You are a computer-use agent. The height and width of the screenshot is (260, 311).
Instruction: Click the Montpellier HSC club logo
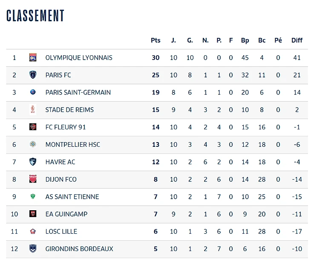[x=33, y=144]
